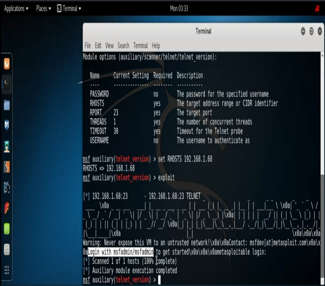Viewport: 325px width, 286px height.
Task: Open the Terminal menu in the menu bar
Action: 141,45
